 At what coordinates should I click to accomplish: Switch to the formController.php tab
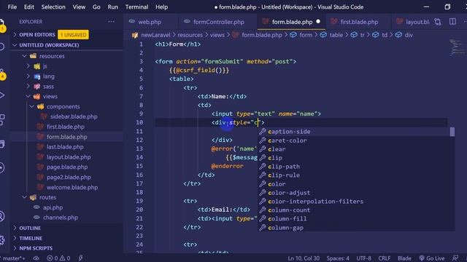pos(218,22)
